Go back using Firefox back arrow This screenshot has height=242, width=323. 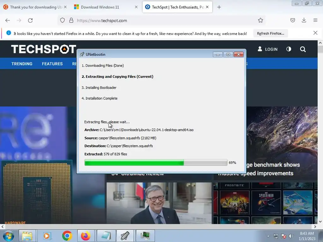[8, 20]
